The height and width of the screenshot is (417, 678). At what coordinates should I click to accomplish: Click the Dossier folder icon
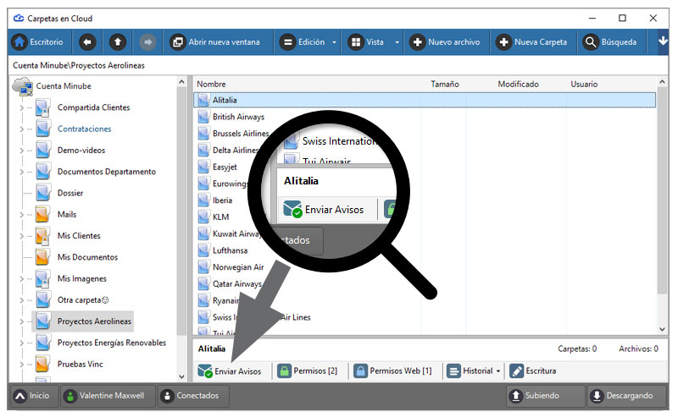pyautogui.click(x=43, y=193)
